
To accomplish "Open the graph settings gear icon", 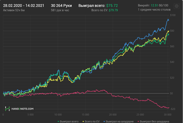I will coord(176,6).
